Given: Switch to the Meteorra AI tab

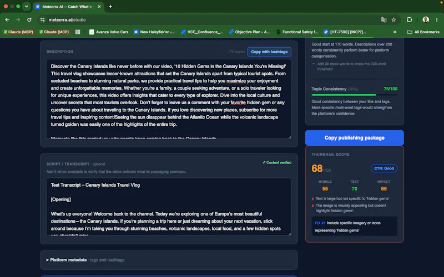Looking at the screenshot, I should click(x=68, y=7).
